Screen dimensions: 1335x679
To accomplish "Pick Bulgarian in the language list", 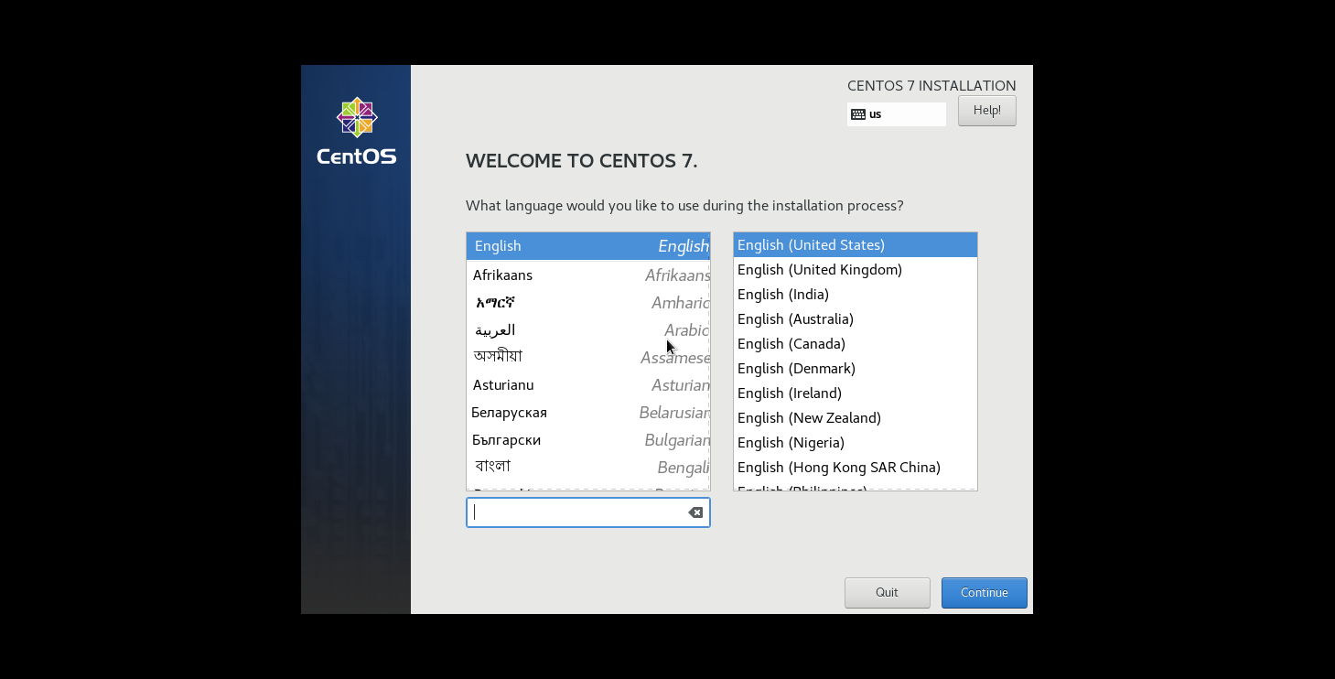I will (588, 440).
